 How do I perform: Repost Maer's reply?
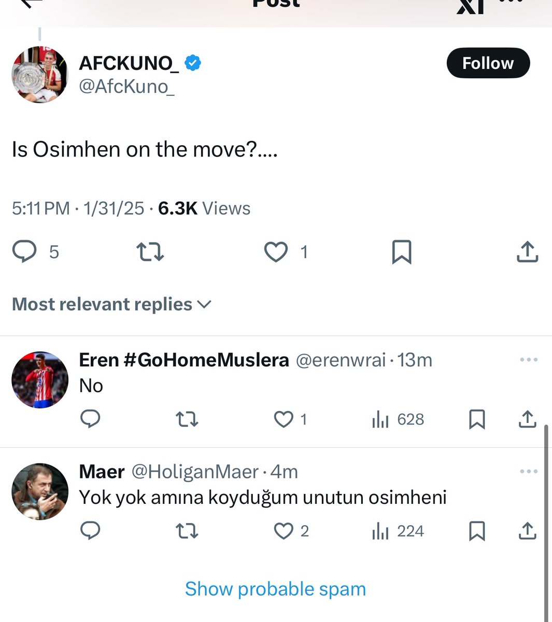click(x=187, y=531)
